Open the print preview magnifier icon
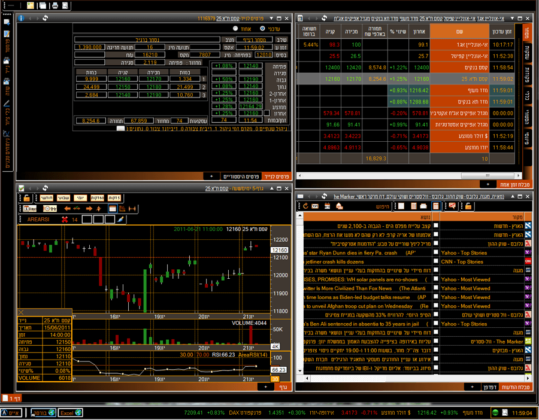The image size is (539, 420). pyautogui.click(x=67, y=5)
